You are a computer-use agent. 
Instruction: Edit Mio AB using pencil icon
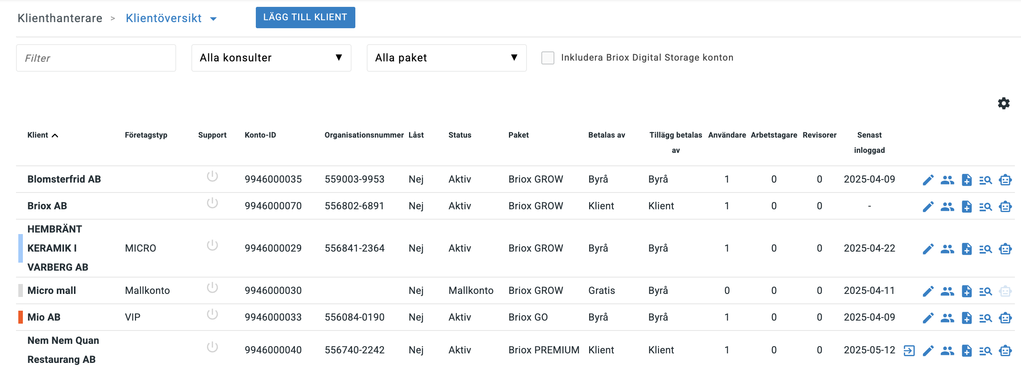[x=928, y=318]
